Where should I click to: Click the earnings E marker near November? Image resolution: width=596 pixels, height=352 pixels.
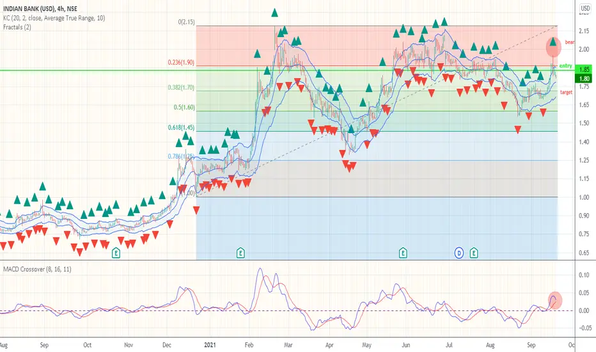(x=116, y=252)
